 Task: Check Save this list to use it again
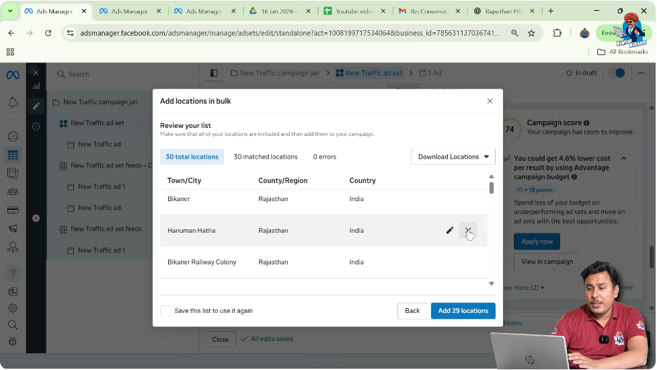165,311
